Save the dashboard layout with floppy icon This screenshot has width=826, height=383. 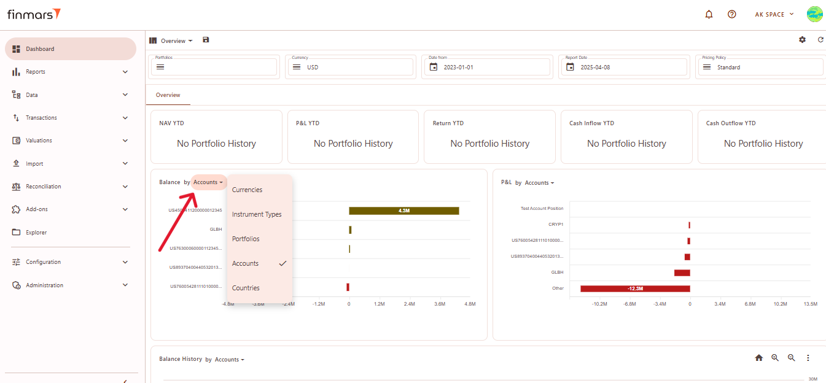click(x=206, y=40)
